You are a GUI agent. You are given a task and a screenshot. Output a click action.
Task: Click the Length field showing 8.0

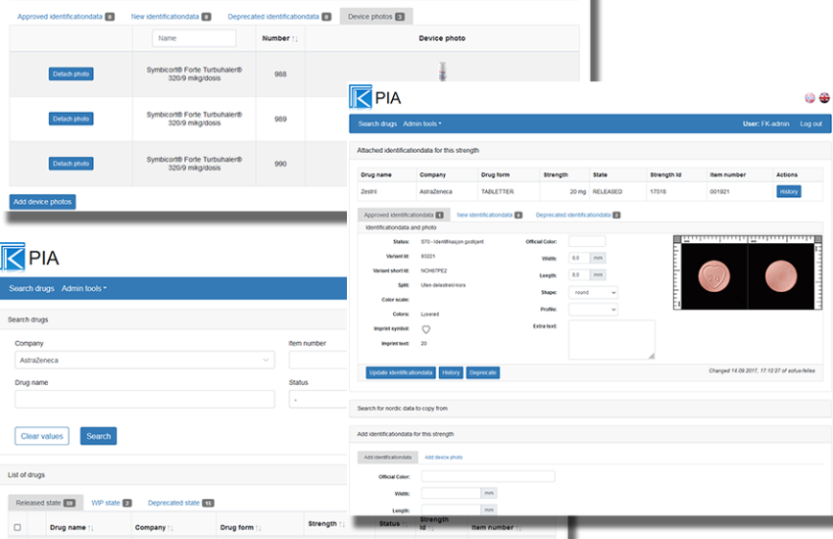point(579,275)
